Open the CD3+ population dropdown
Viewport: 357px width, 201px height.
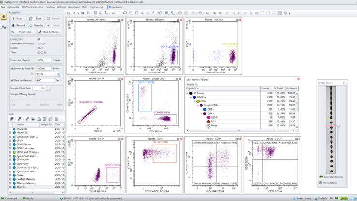coord(58,74)
